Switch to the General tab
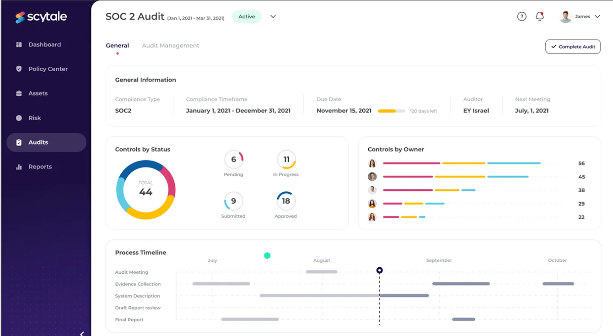This screenshot has width=613, height=336. click(x=117, y=46)
